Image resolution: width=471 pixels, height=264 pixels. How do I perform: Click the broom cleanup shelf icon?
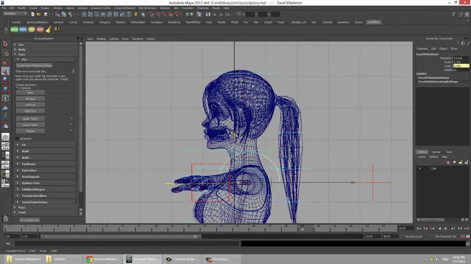49,29
